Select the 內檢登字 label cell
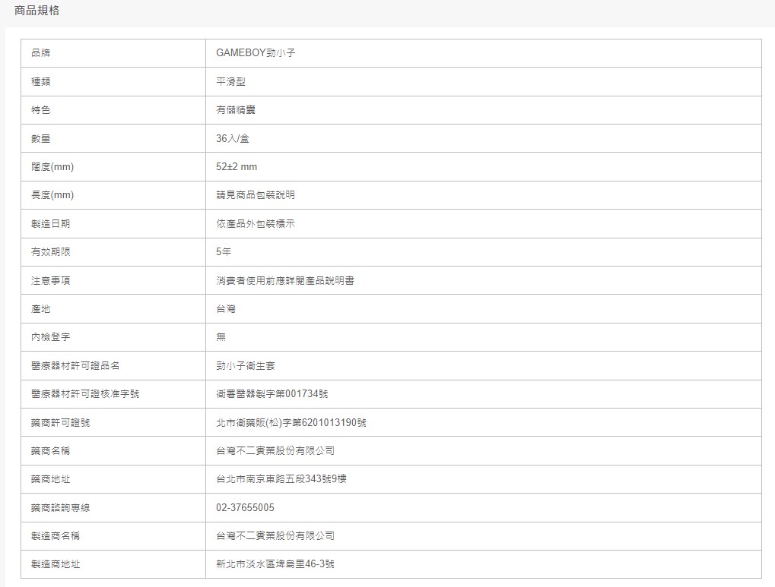 tap(113, 337)
